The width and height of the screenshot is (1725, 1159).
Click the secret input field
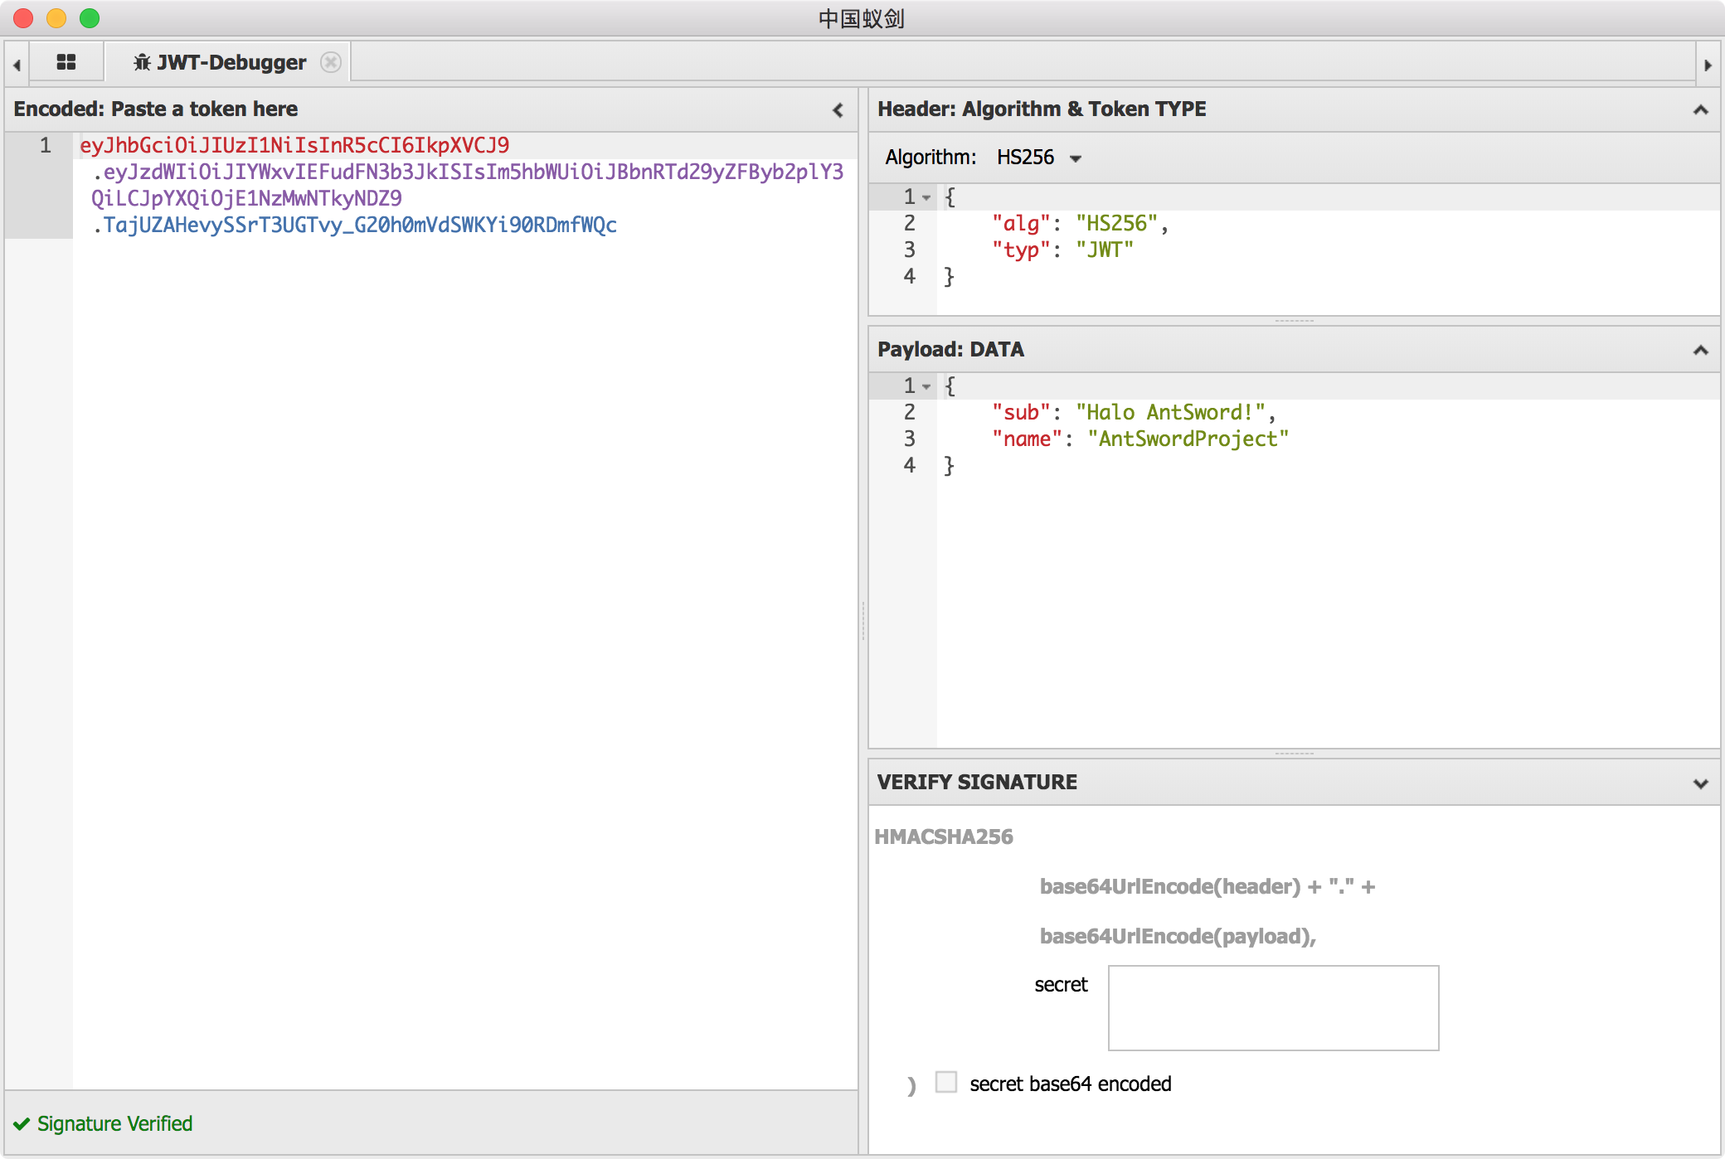[1273, 1007]
